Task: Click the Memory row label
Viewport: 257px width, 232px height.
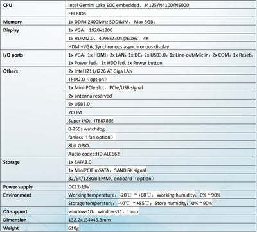Action: tap(12, 22)
